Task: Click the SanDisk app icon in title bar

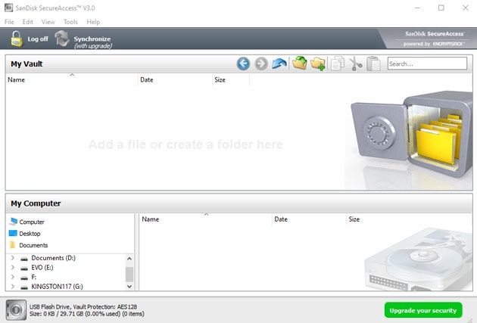Action: pyautogui.click(x=8, y=8)
